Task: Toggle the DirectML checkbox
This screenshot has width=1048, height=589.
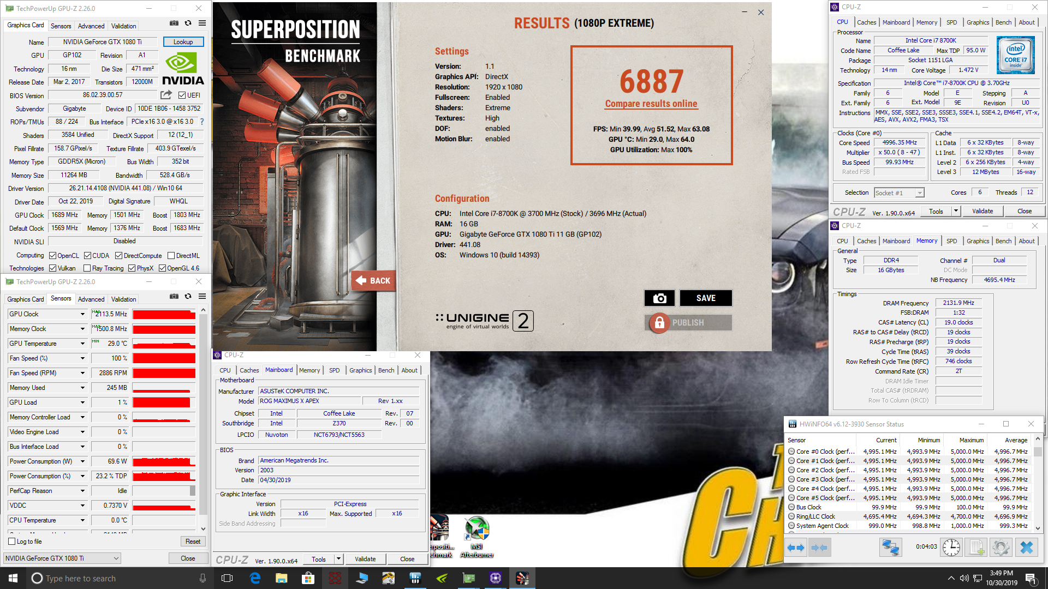Action: pos(171,255)
